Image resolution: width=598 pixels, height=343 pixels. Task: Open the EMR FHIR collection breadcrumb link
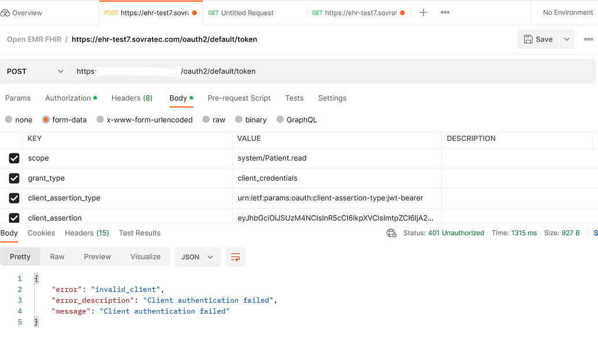(33, 39)
